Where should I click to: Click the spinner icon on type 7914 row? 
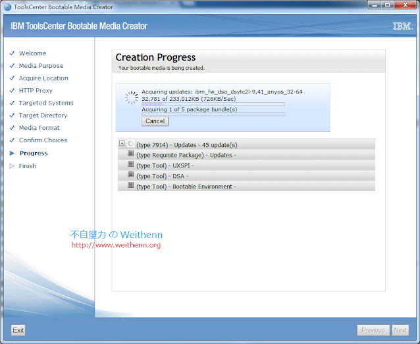[x=130, y=144]
